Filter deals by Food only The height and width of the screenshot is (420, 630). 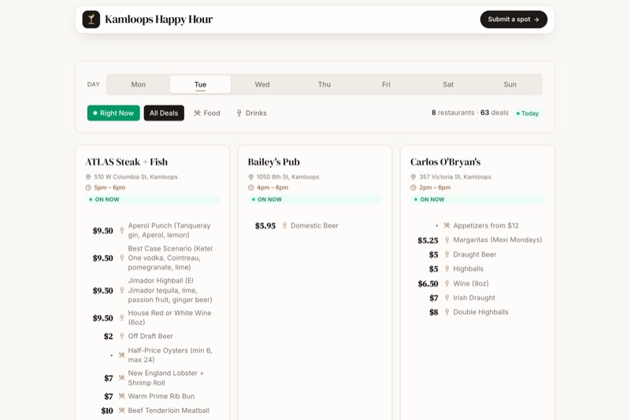coord(207,113)
